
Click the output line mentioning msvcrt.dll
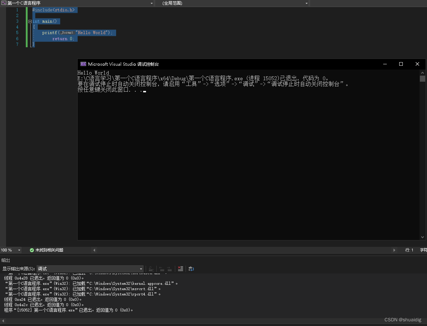[83, 289]
